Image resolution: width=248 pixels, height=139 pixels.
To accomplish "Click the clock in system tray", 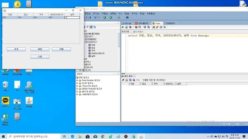I will click(x=235, y=136).
